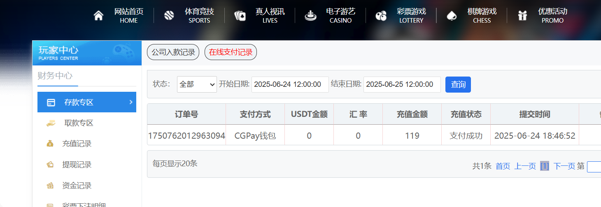This screenshot has height=207, width=601.
Task: Click the 开始日期 start date field
Action: point(290,84)
